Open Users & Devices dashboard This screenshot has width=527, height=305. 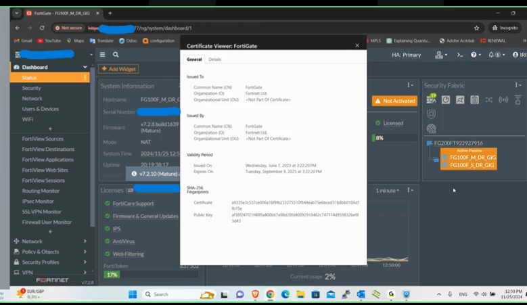click(x=40, y=109)
